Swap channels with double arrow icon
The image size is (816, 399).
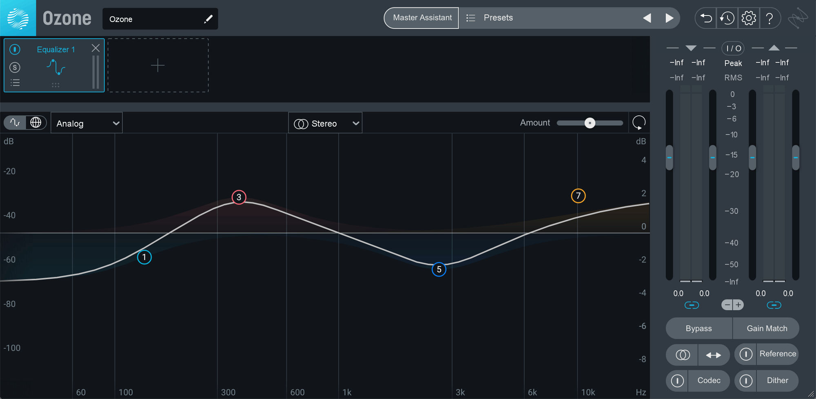coord(714,355)
